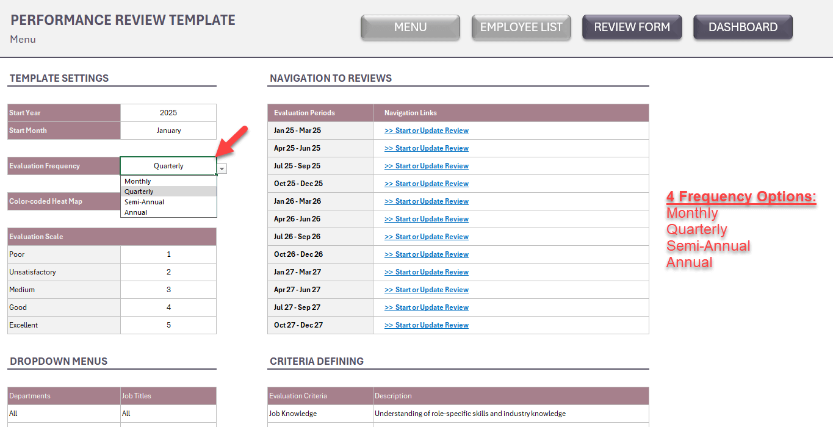Open the REVIEW FORM button
The width and height of the screenshot is (833, 427).
click(632, 27)
